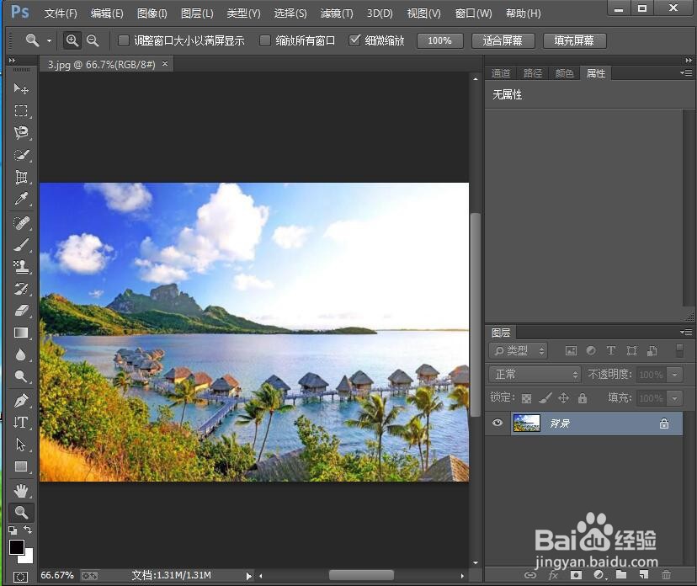Select the Pen tool

click(21, 400)
